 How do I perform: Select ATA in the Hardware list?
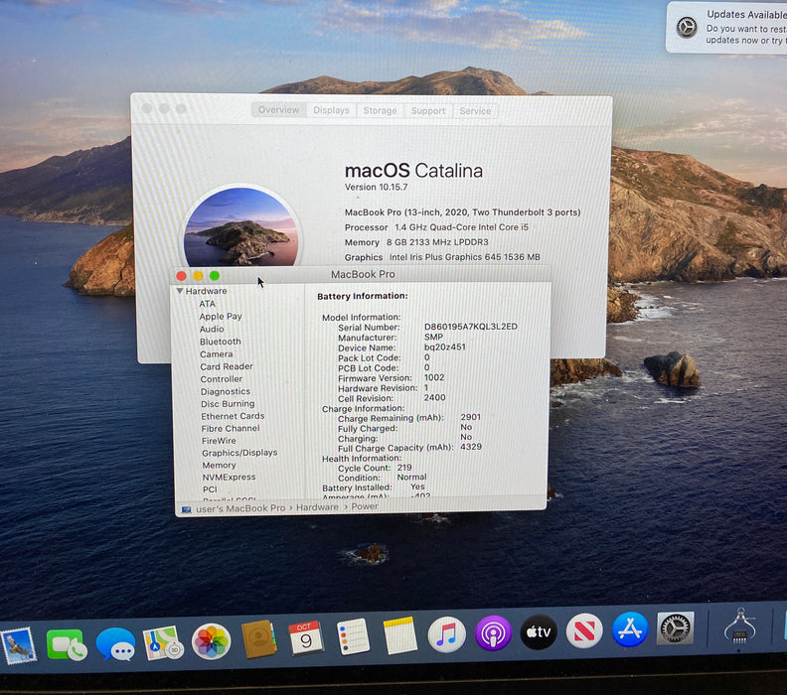point(208,304)
